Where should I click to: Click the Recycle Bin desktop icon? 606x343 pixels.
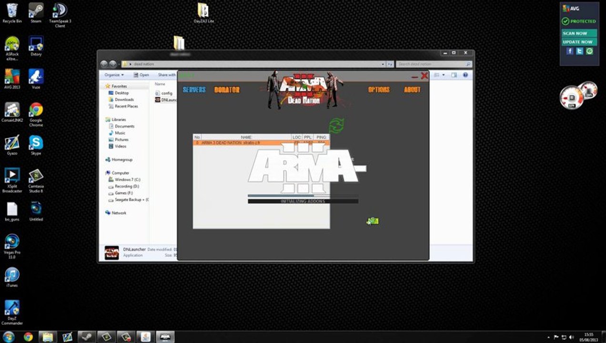point(12,13)
